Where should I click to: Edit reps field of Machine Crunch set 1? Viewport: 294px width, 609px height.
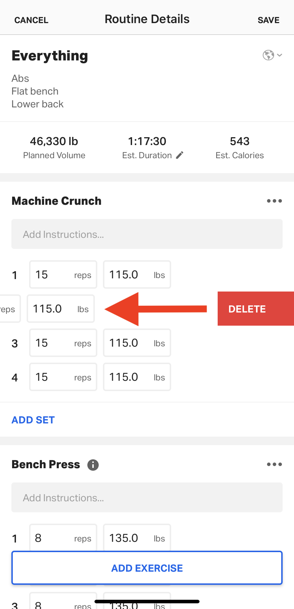63,274
